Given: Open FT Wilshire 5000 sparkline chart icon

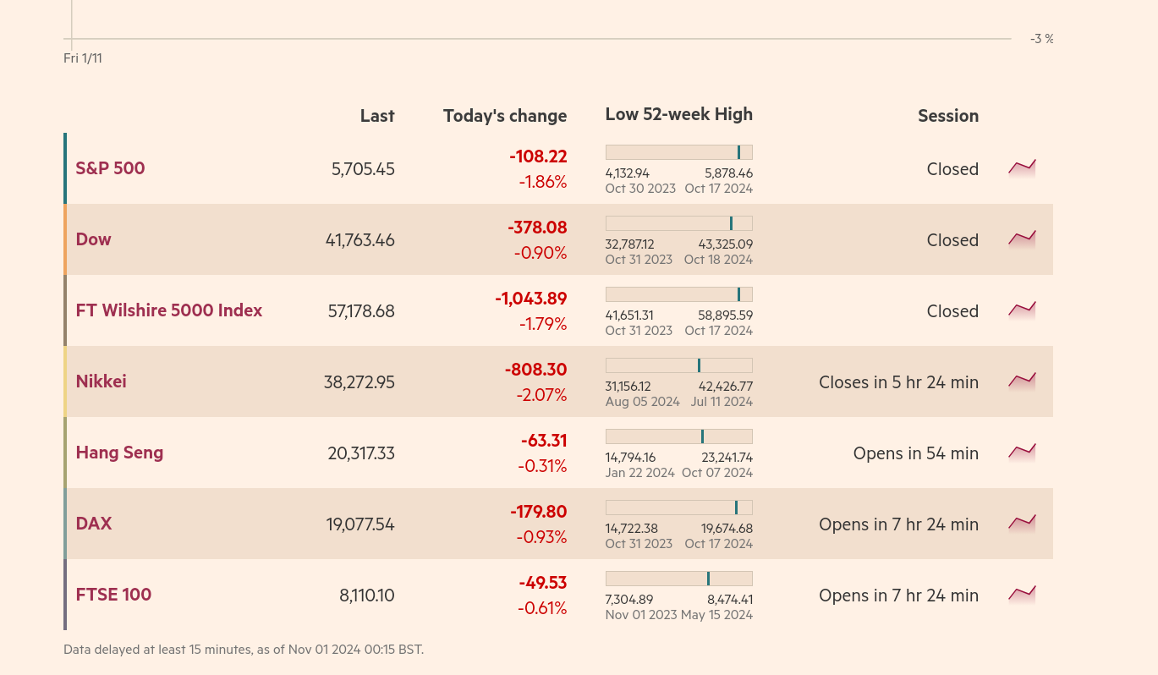Looking at the screenshot, I should tap(1022, 310).
